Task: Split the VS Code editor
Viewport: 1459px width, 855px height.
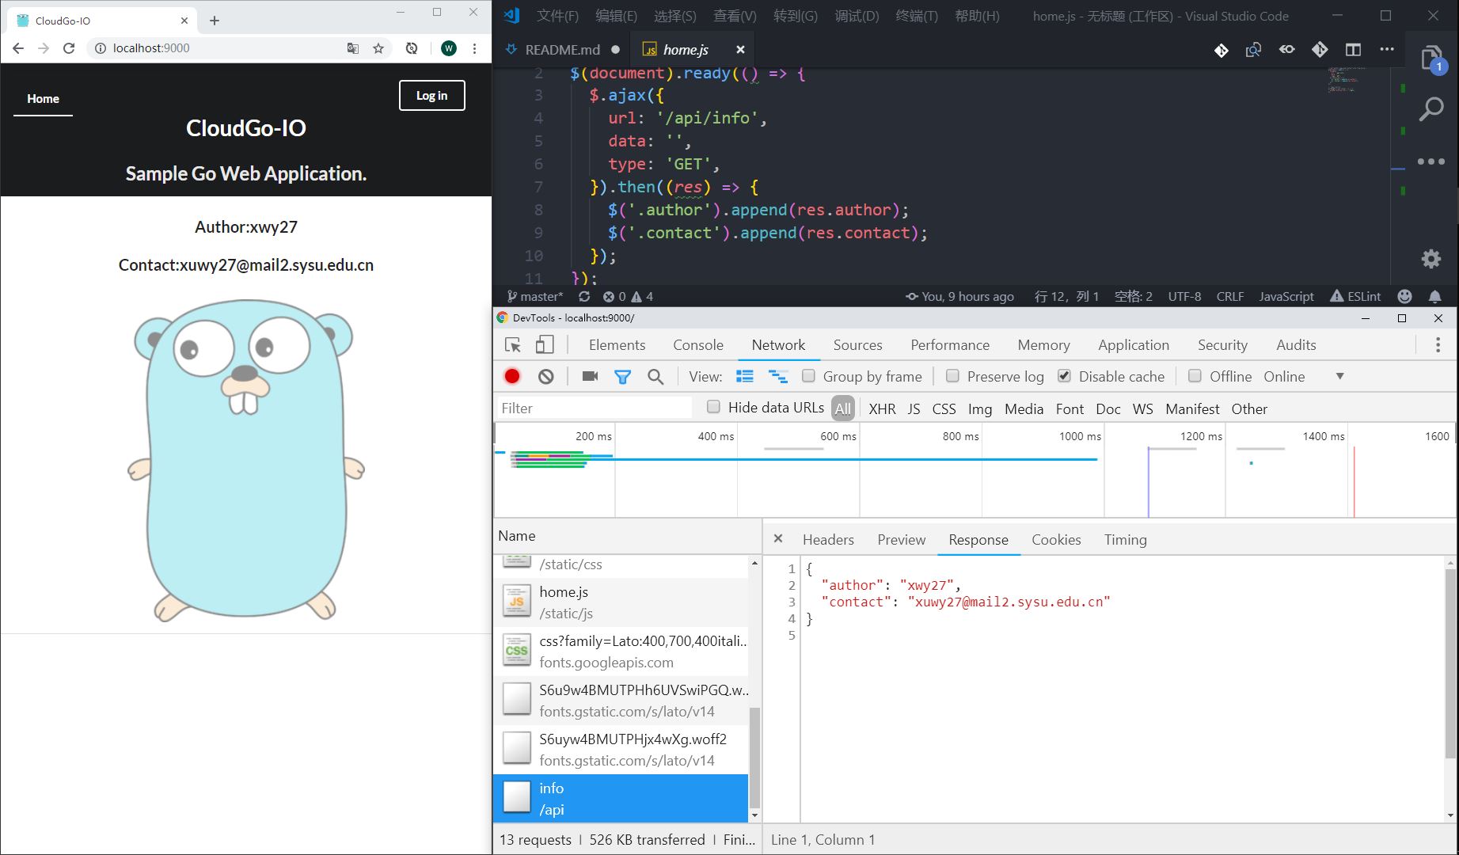Action: (1353, 49)
